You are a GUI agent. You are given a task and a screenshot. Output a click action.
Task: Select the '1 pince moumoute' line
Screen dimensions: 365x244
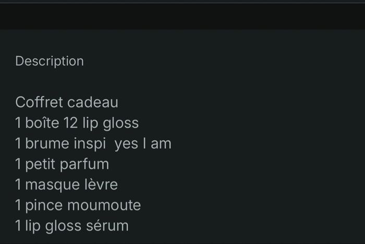78,205
